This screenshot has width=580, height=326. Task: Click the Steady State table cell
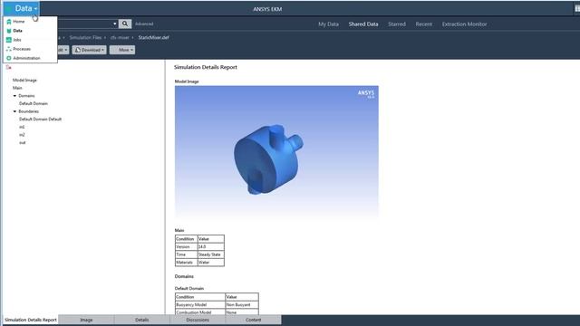210,254
